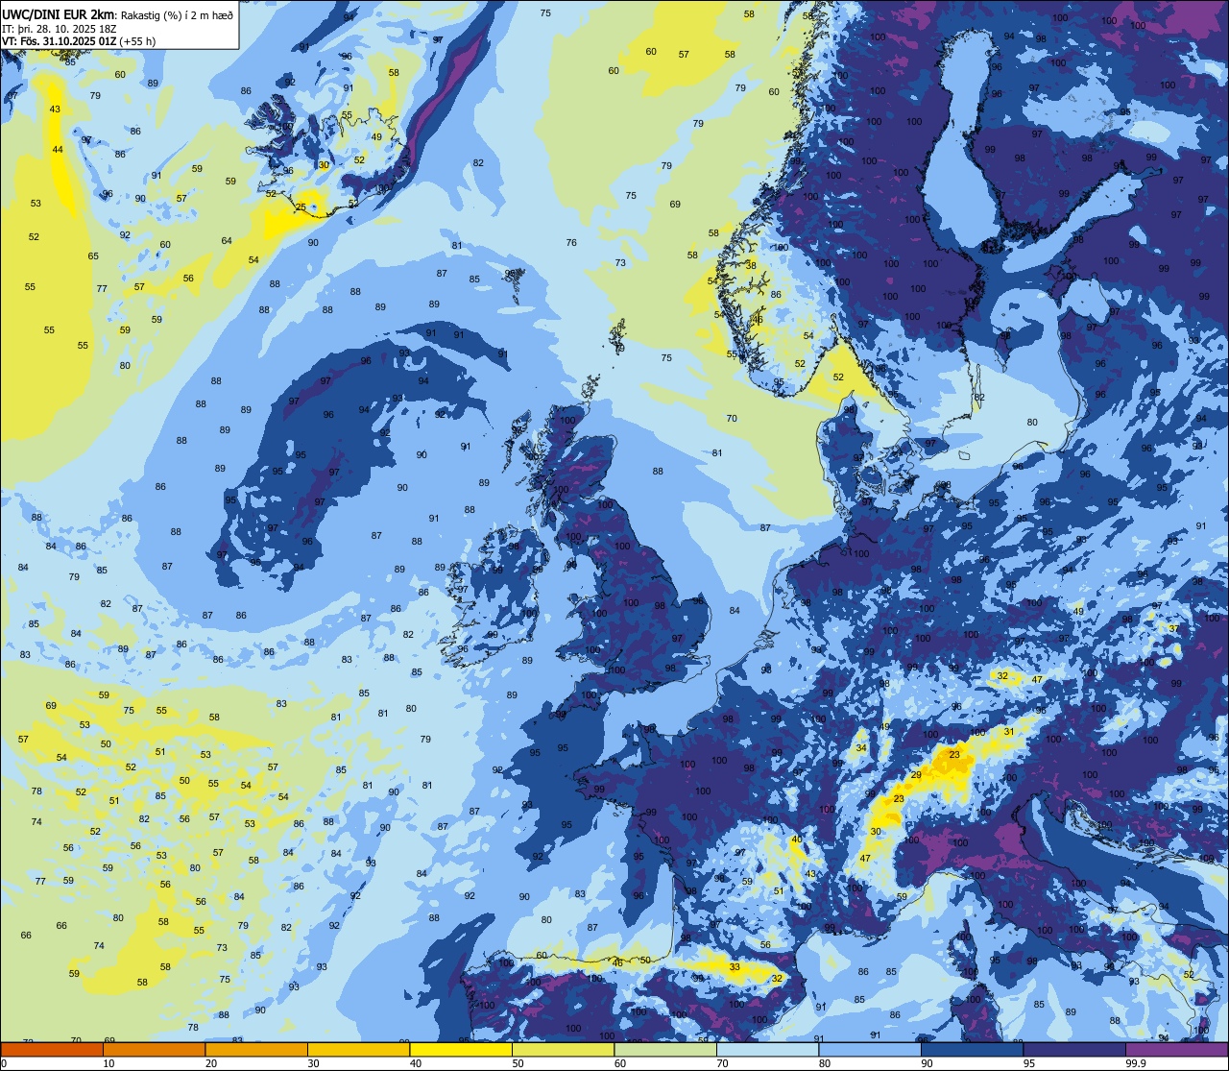Click the '37' humidity value on the map

tap(1173, 628)
